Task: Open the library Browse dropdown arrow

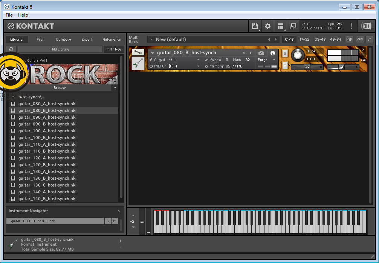Action: point(115,87)
